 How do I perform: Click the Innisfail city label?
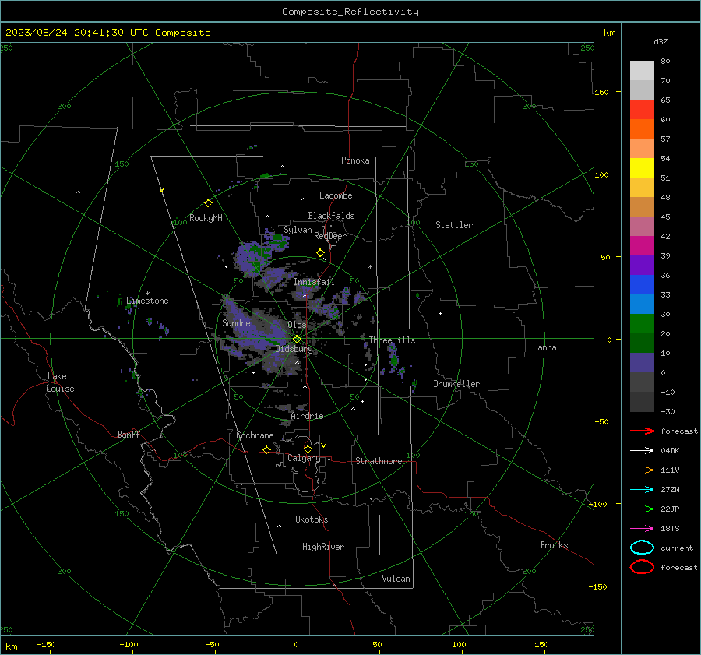click(x=314, y=282)
